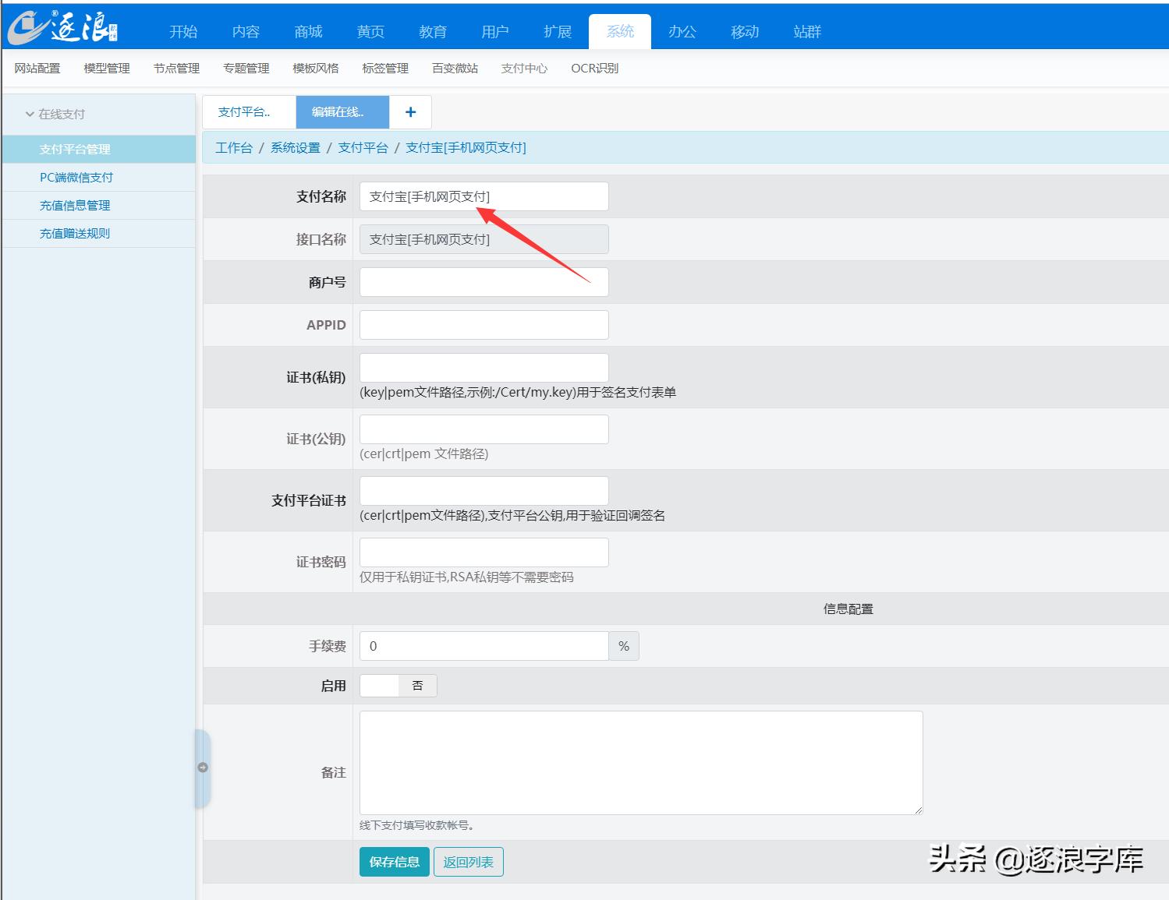Open a new tab with the + button

pos(410,111)
